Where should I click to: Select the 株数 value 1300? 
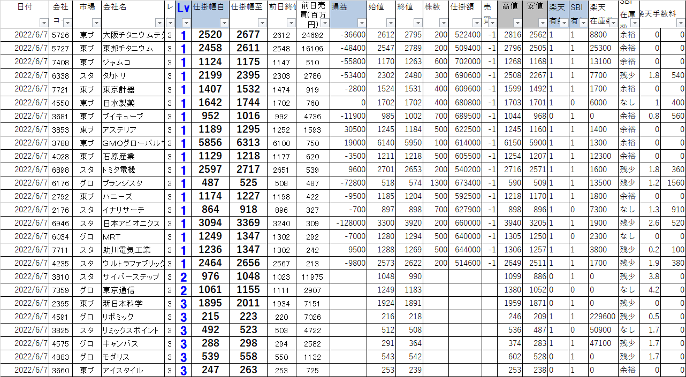coord(436,183)
